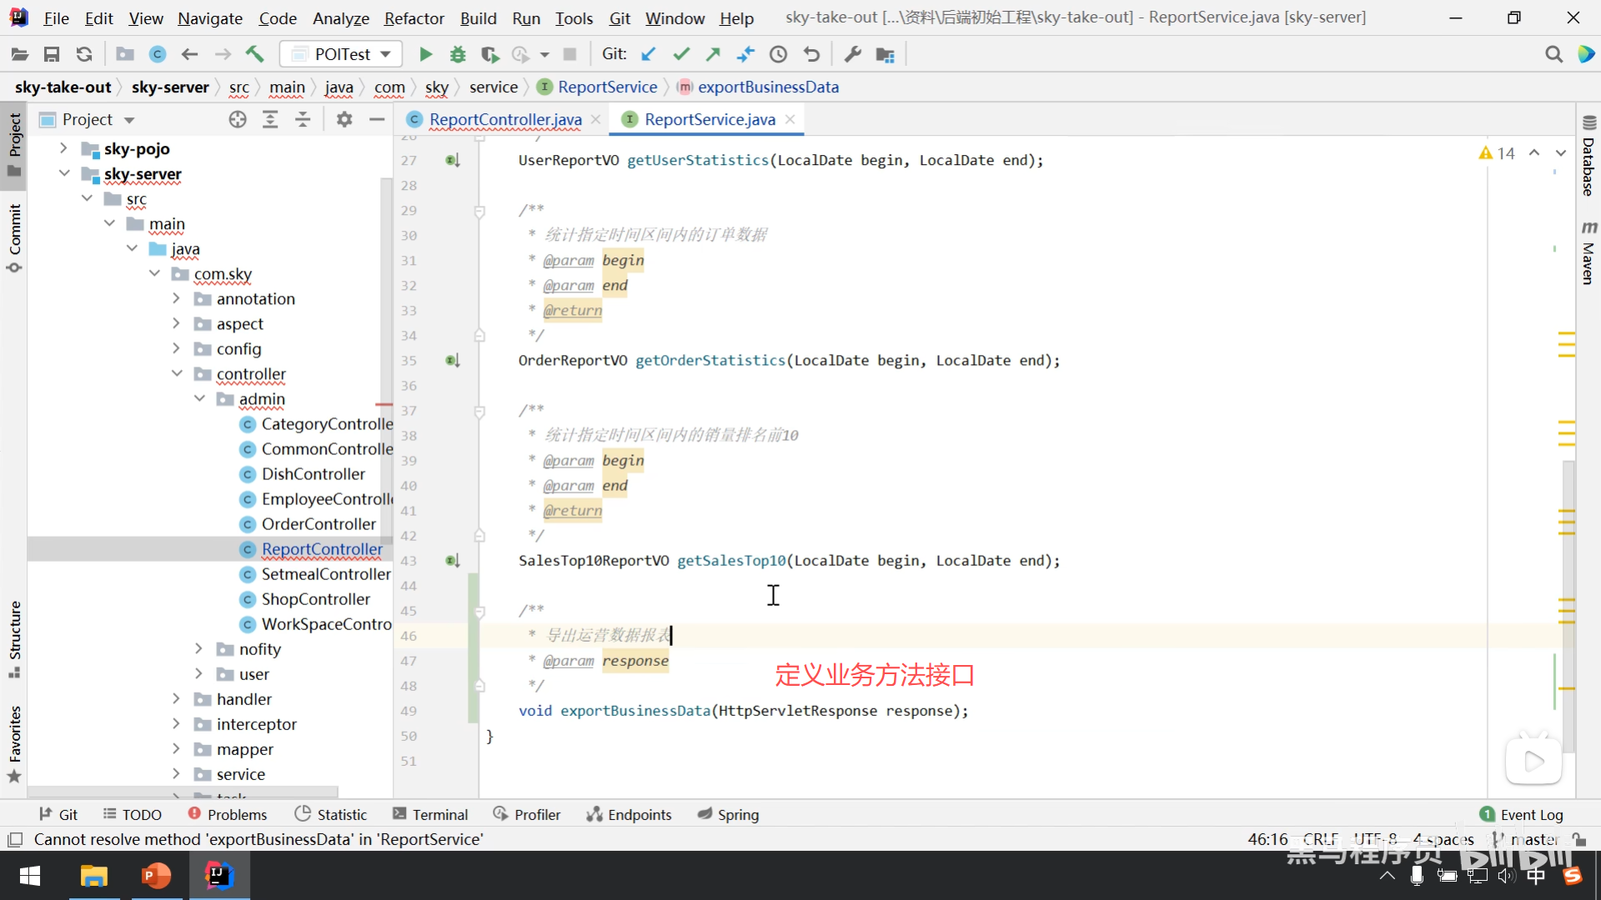The height and width of the screenshot is (900, 1601).
Task: Click the Build project hammer icon
Action: point(254,55)
